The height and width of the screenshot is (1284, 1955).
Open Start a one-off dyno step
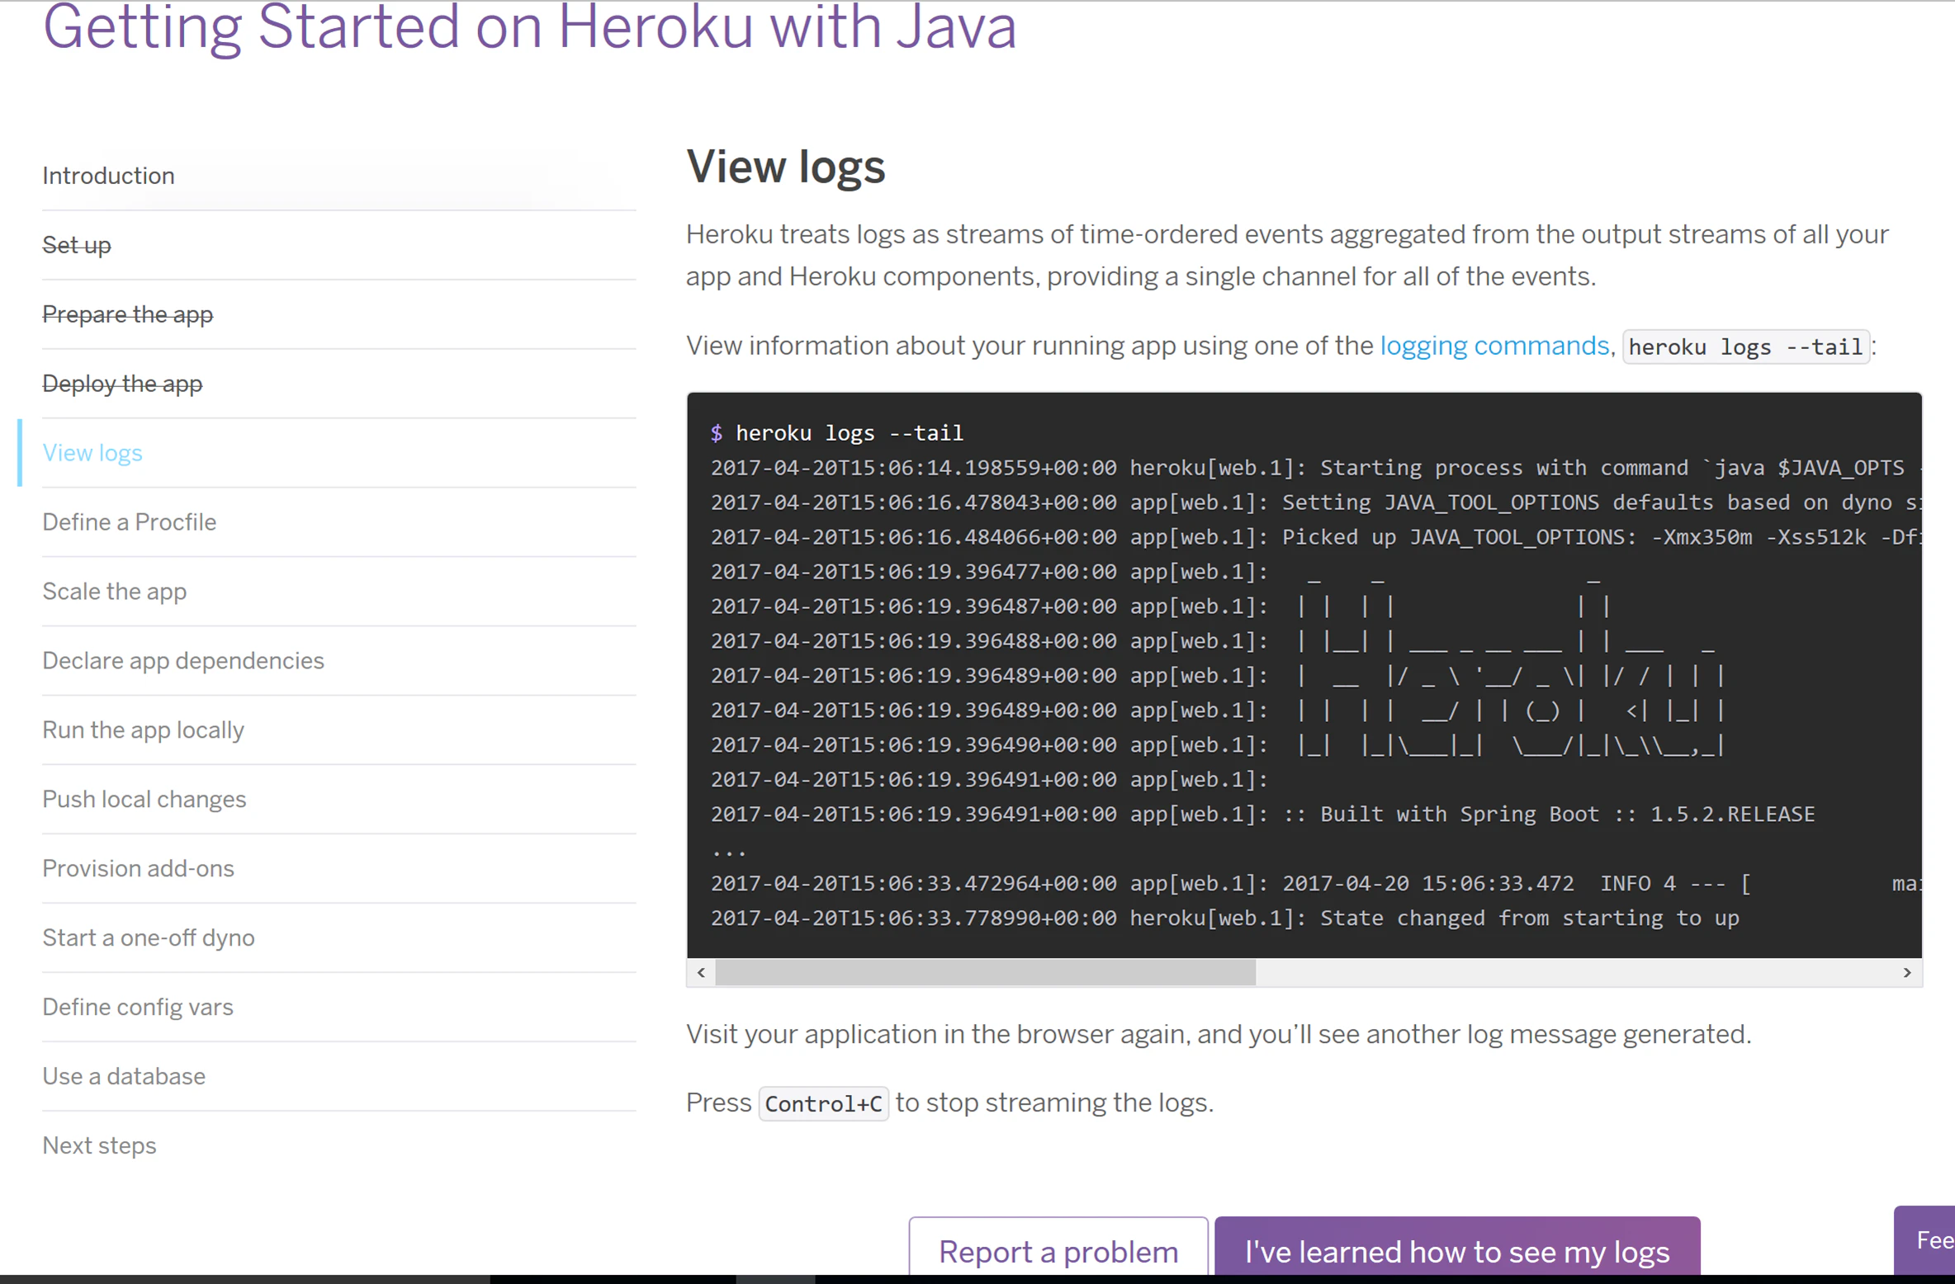pyautogui.click(x=149, y=938)
